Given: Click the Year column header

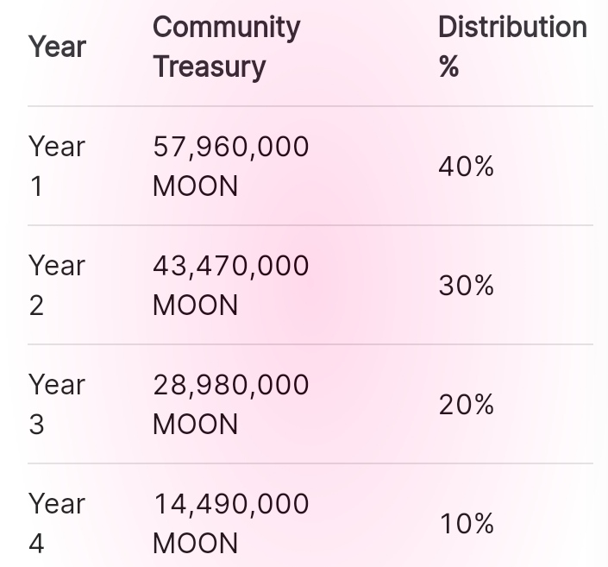Looking at the screenshot, I should [57, 47].
